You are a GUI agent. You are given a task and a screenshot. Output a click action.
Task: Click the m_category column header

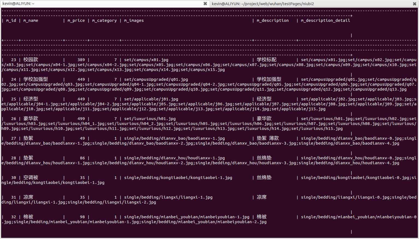tap(104, 20)
